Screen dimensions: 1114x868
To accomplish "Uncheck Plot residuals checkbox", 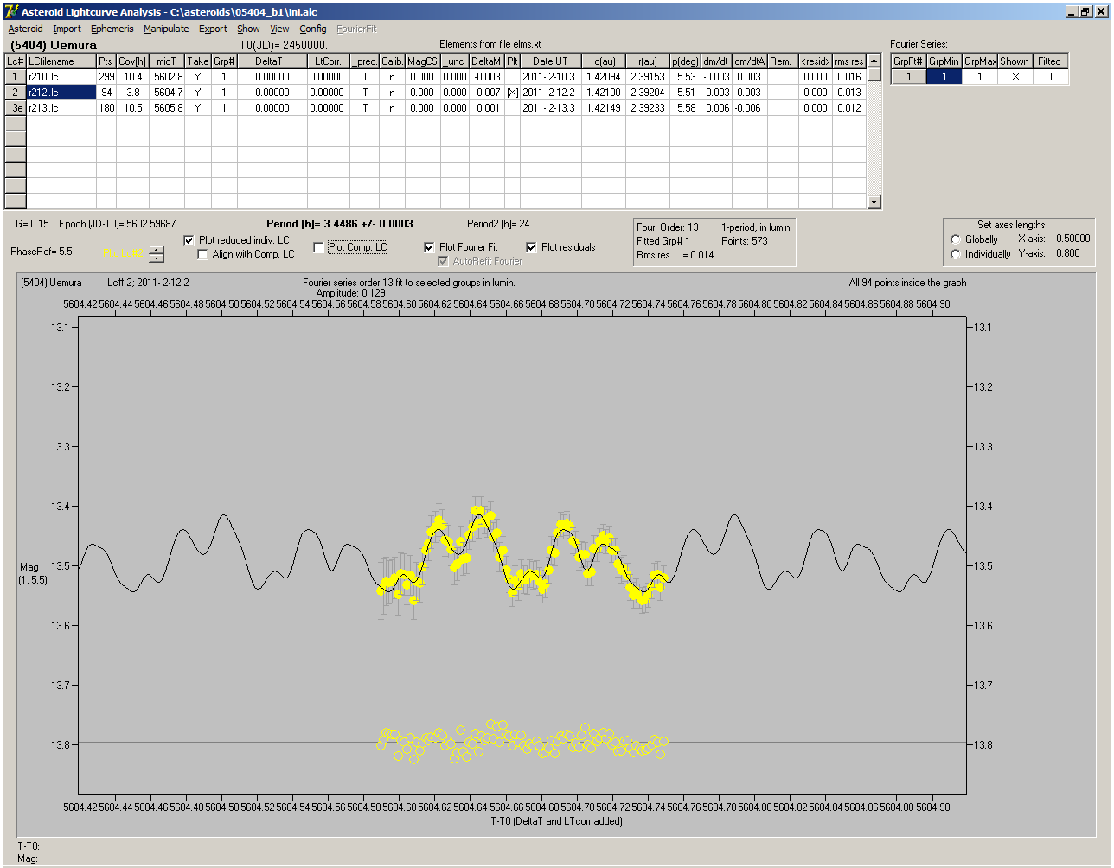I will click(532, 247).
